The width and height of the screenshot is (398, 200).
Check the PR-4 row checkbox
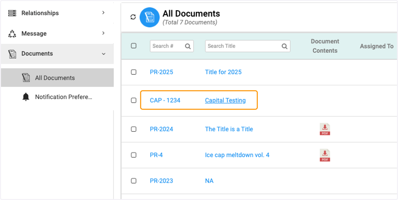[x=134, y=155]
